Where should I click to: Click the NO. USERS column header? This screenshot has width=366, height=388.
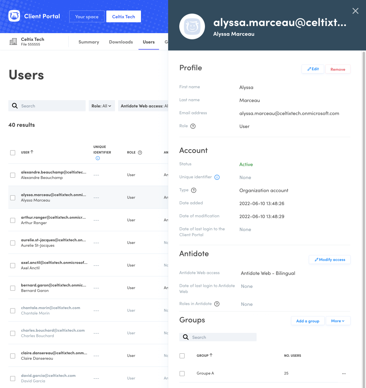[292, 356]
